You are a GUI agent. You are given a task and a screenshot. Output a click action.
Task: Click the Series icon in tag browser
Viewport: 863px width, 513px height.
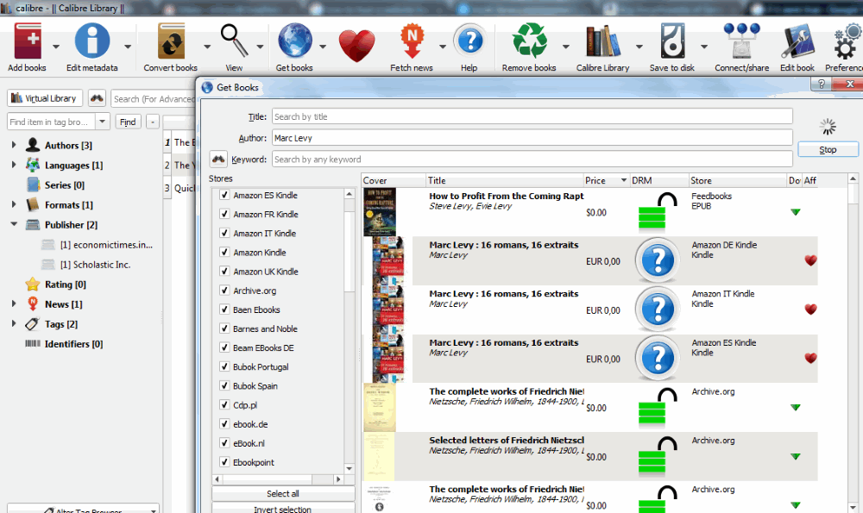[33, 185]
